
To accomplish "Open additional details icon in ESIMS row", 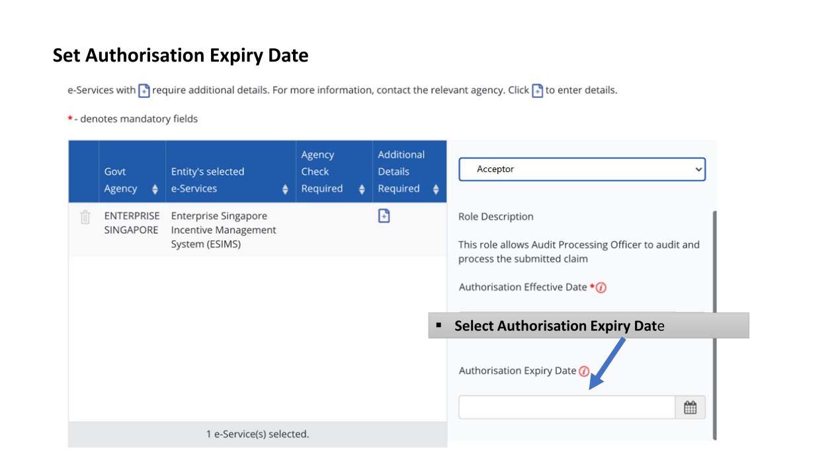I will pyautogui.click(x=384, y=216).
